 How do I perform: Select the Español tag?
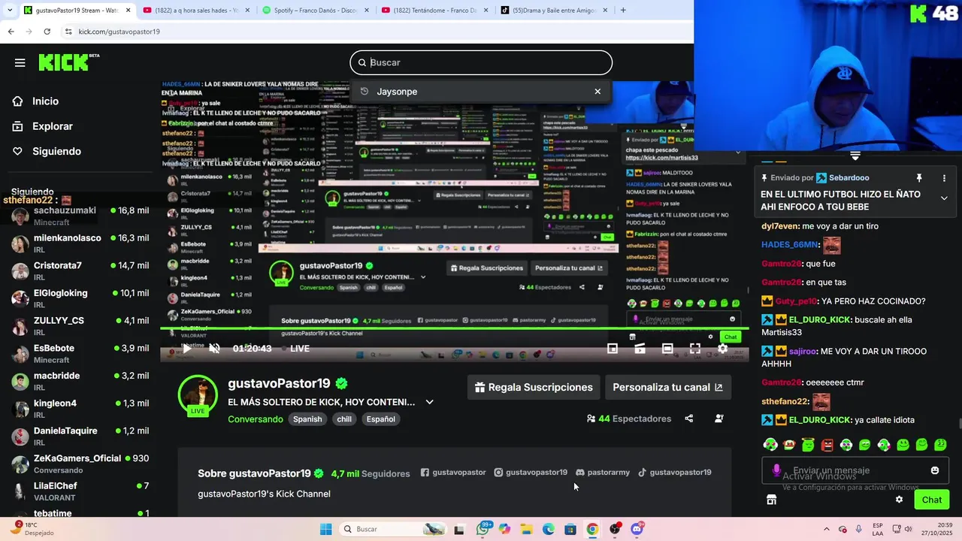(x=381, y=419)
